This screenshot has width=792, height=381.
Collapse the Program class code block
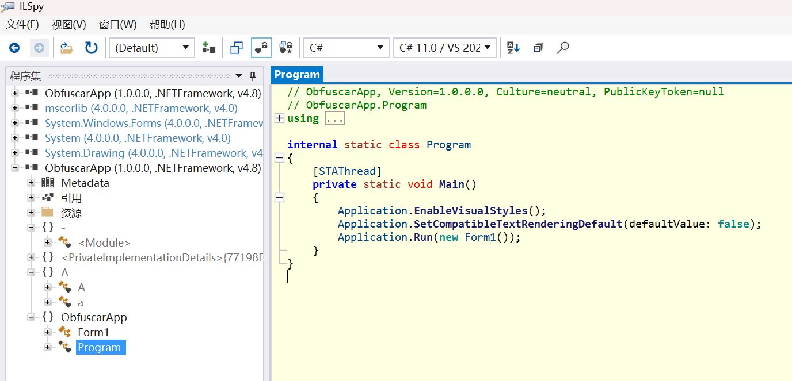[x=279, y=157]
